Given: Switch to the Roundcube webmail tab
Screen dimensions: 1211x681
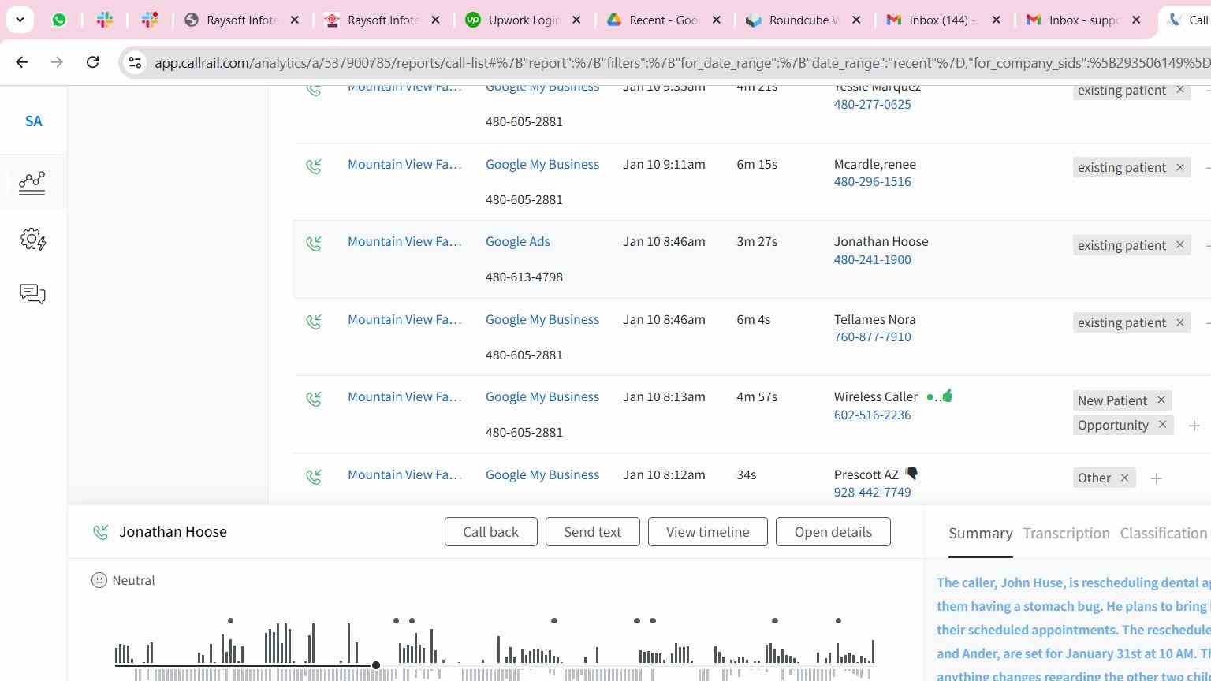Looking at the screenshot, I should (803, 20).
